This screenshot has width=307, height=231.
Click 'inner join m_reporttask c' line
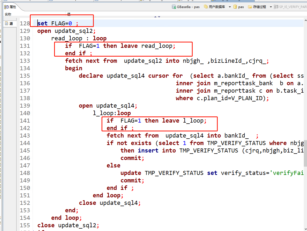[x=240, y=91]
